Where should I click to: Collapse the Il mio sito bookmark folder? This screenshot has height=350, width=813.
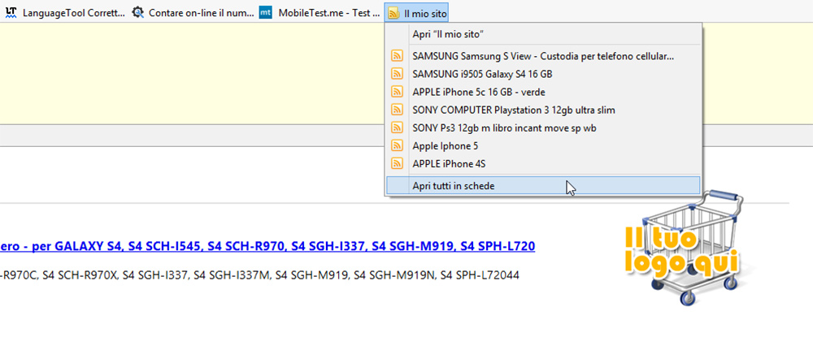(x=417, y=13)
